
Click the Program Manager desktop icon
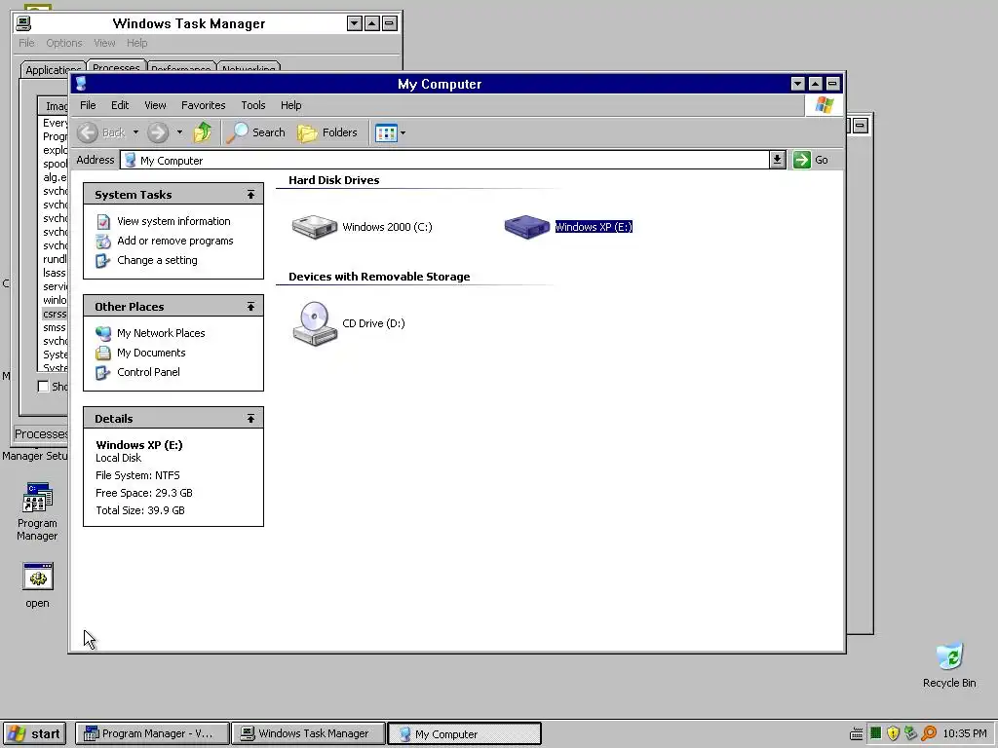[x=37, y=512]
